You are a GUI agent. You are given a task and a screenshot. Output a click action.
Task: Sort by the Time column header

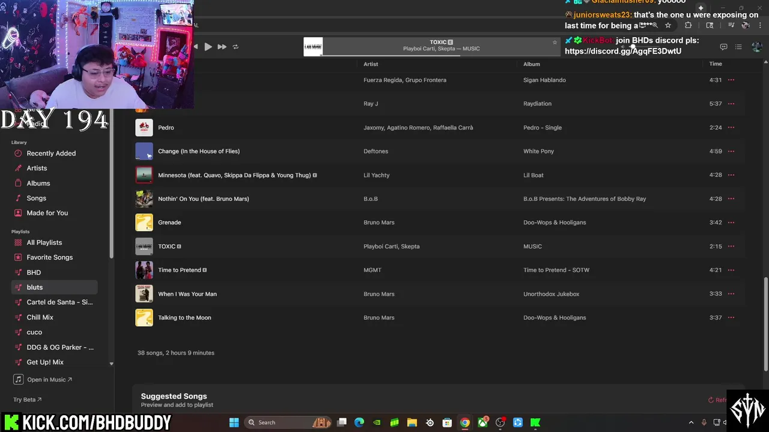click(716, 64)
